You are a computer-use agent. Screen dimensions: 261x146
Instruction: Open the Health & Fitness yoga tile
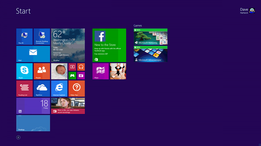click(118, 71)
